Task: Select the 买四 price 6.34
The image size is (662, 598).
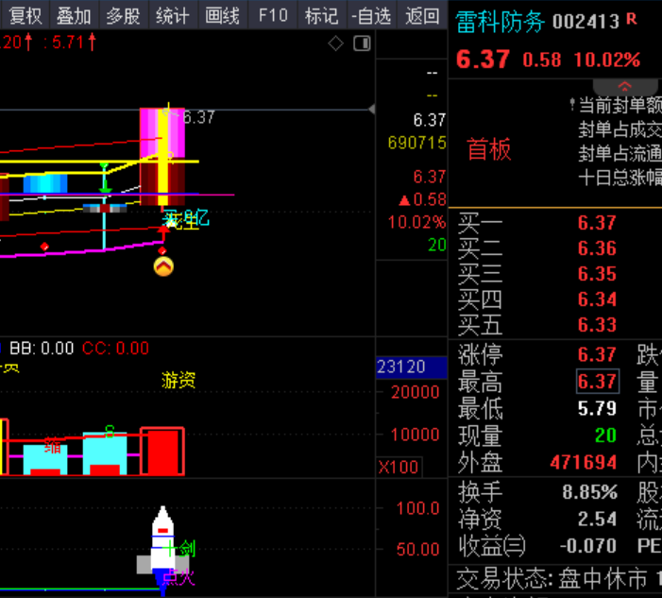Action: [597, 299]
